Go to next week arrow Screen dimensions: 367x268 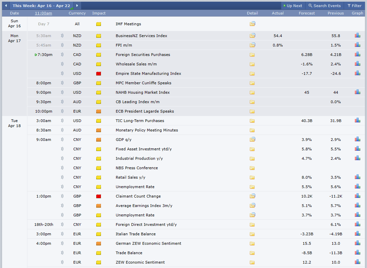pos(77,6)
